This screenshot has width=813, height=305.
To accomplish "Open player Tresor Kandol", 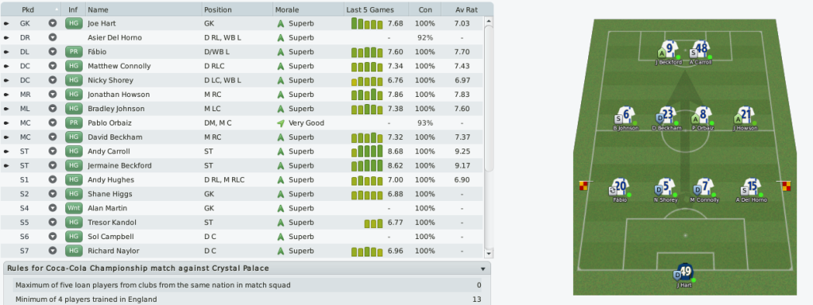I will point(112,222).
